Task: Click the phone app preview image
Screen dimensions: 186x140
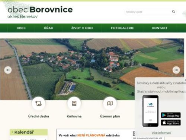Action: click(150, 111)
